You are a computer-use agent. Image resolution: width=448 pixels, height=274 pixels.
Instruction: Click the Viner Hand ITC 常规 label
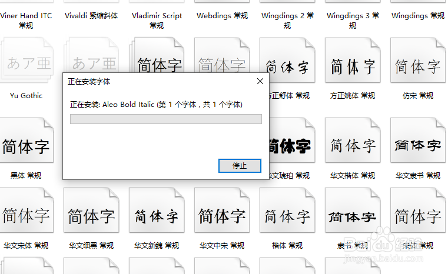click(26, 21)
